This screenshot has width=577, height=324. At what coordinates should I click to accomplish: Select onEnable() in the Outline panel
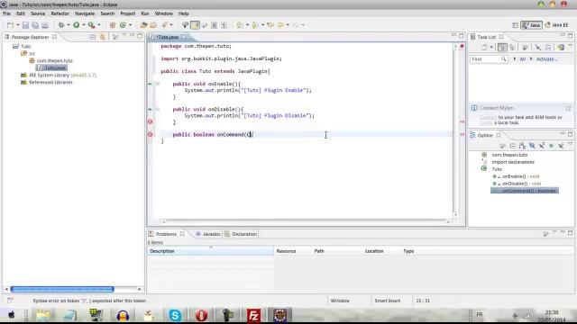point(517,176)
